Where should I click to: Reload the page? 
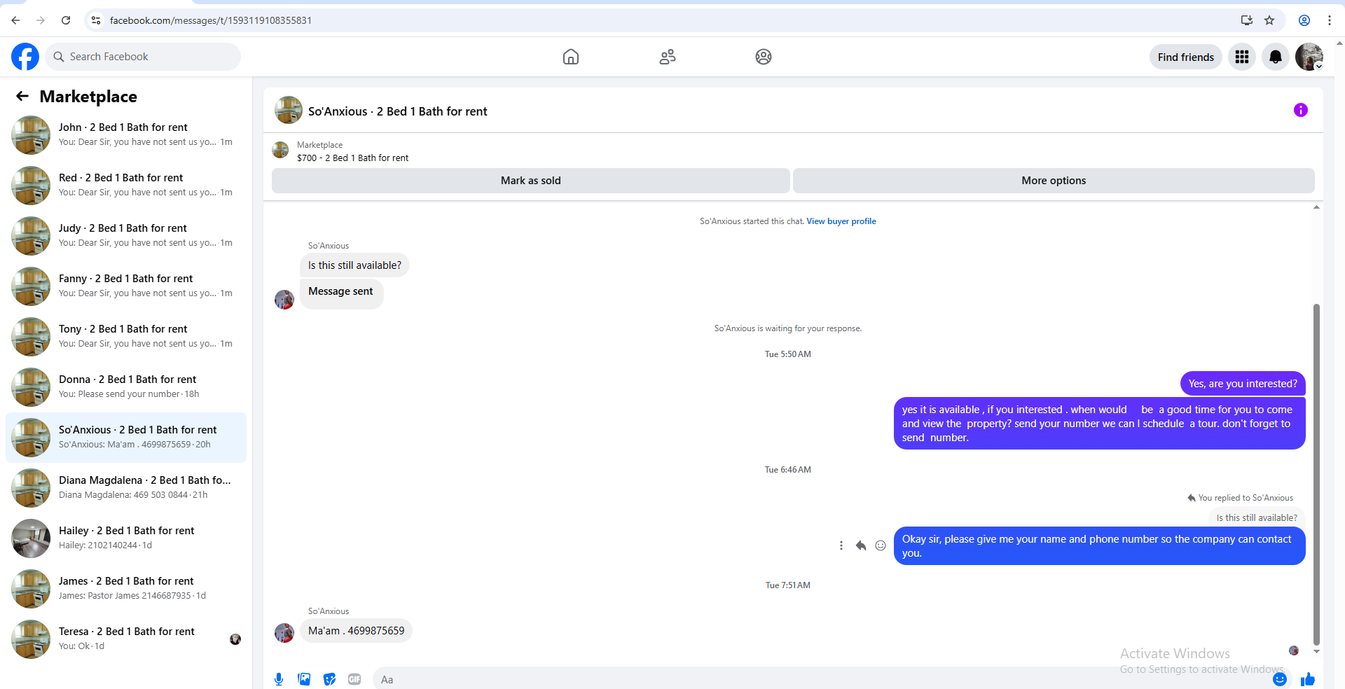click(x=66, y=20)
